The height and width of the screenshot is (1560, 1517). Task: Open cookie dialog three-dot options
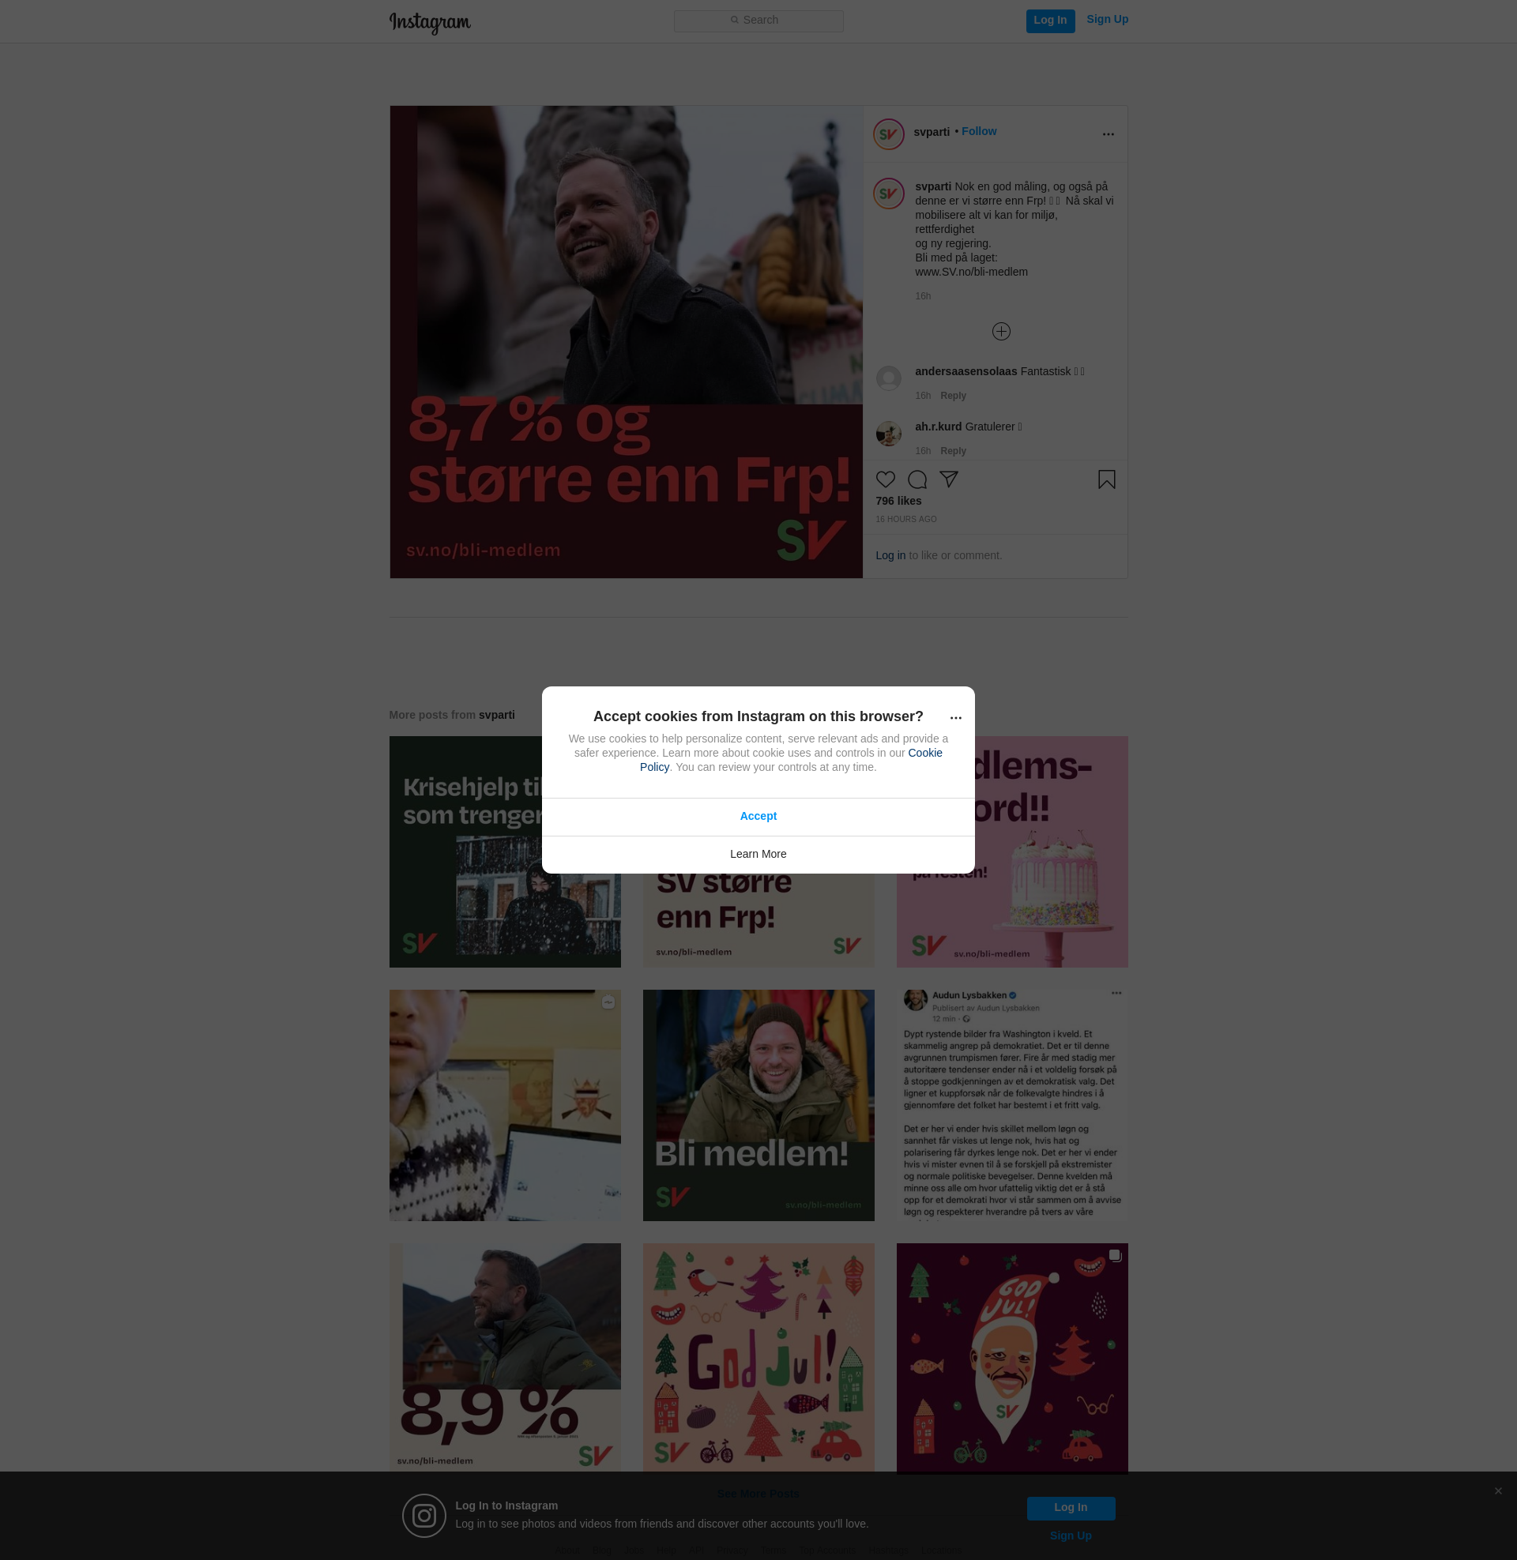[x=956, y=717]
